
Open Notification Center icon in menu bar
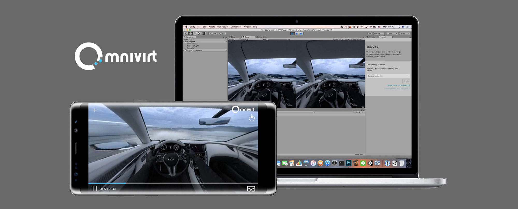pos(407,27)
